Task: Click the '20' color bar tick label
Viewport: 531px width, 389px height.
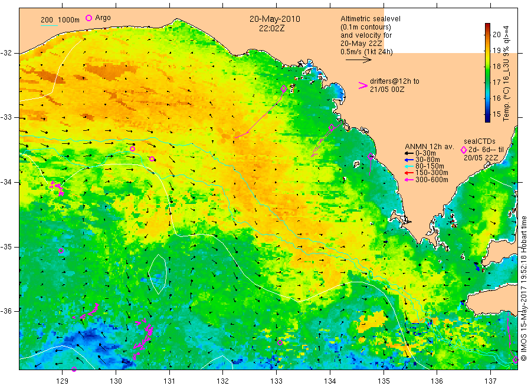Action: (496, 34)
